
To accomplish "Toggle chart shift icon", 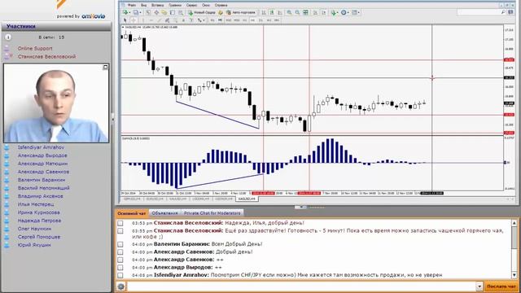I will coord(323,12).
